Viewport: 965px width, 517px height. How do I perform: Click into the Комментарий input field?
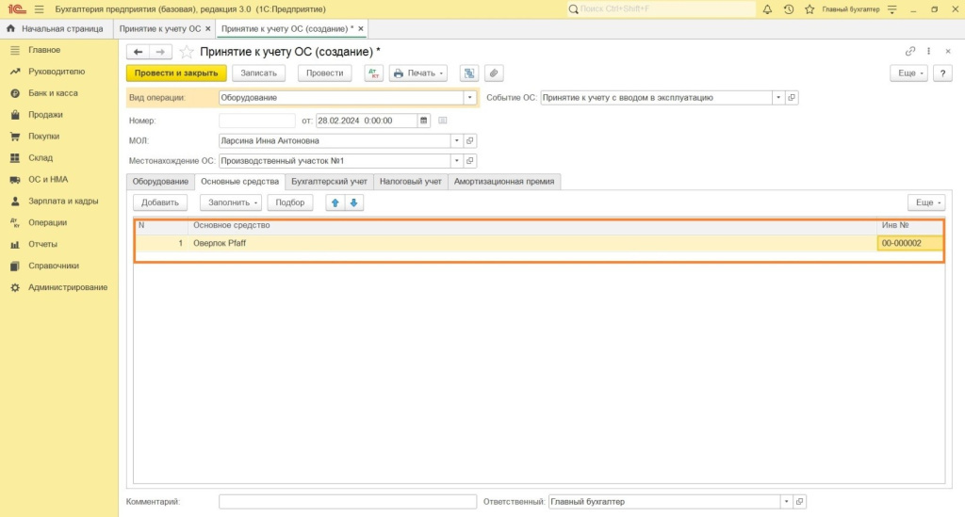tap(348, 502)
